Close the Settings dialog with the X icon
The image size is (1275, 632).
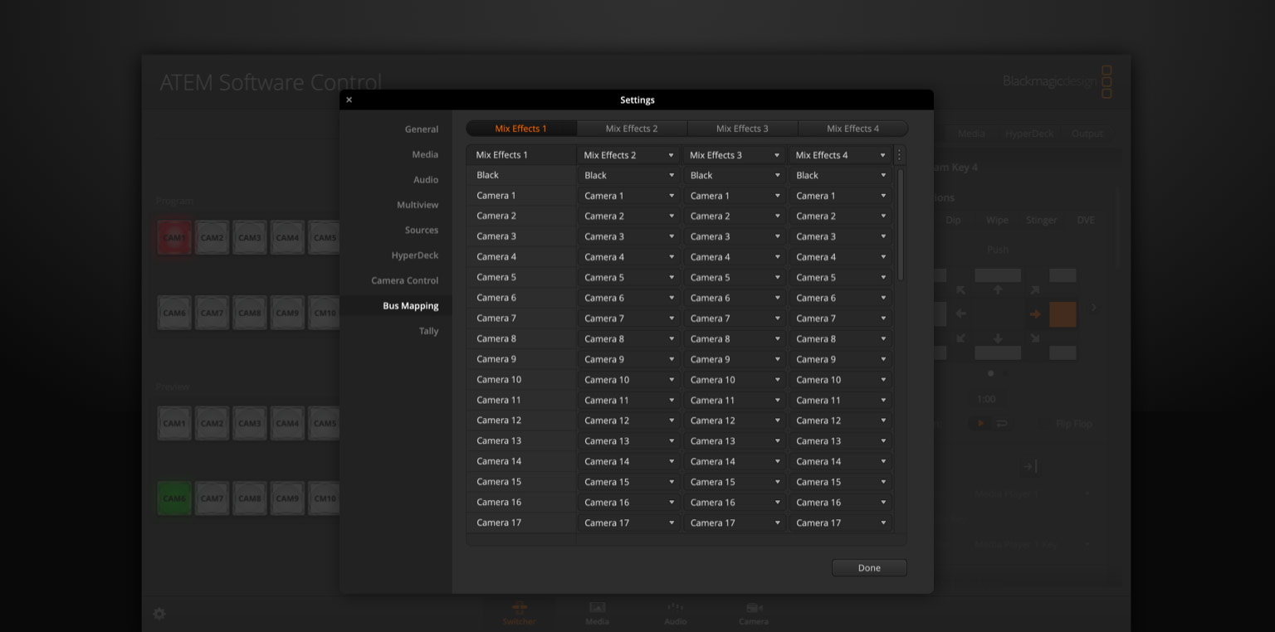349,100
